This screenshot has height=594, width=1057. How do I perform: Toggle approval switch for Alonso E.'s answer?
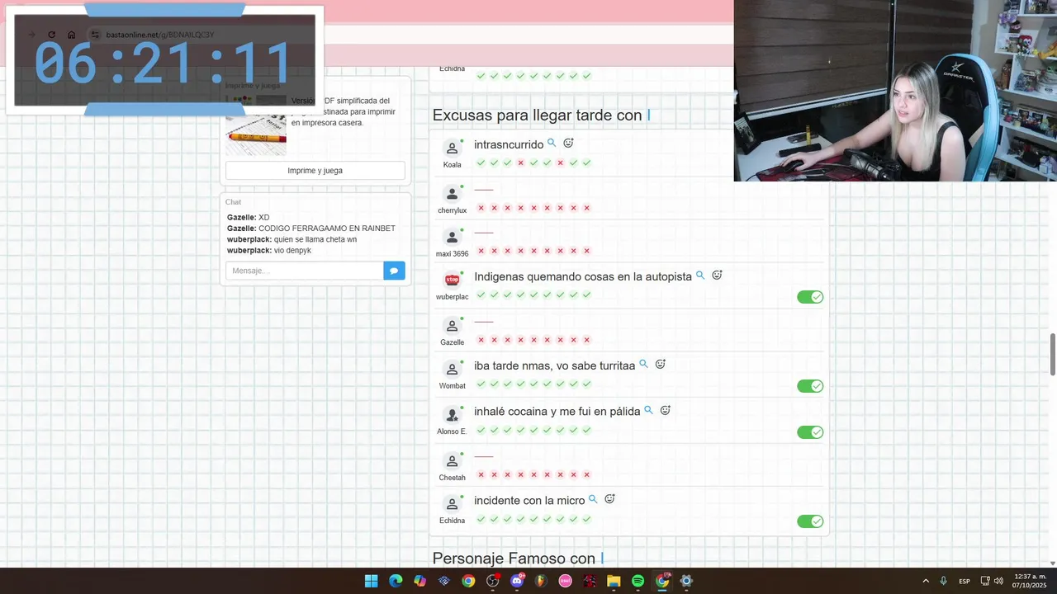[810, 432]
